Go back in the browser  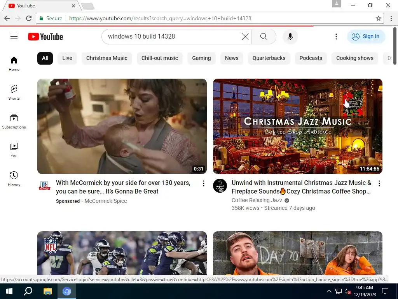[x=7, y=18]
